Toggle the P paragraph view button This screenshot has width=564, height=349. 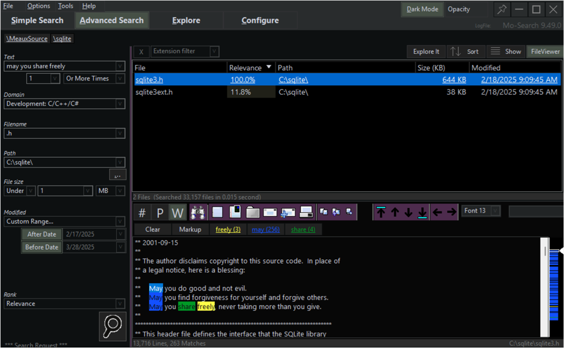(x=160, y=213)
